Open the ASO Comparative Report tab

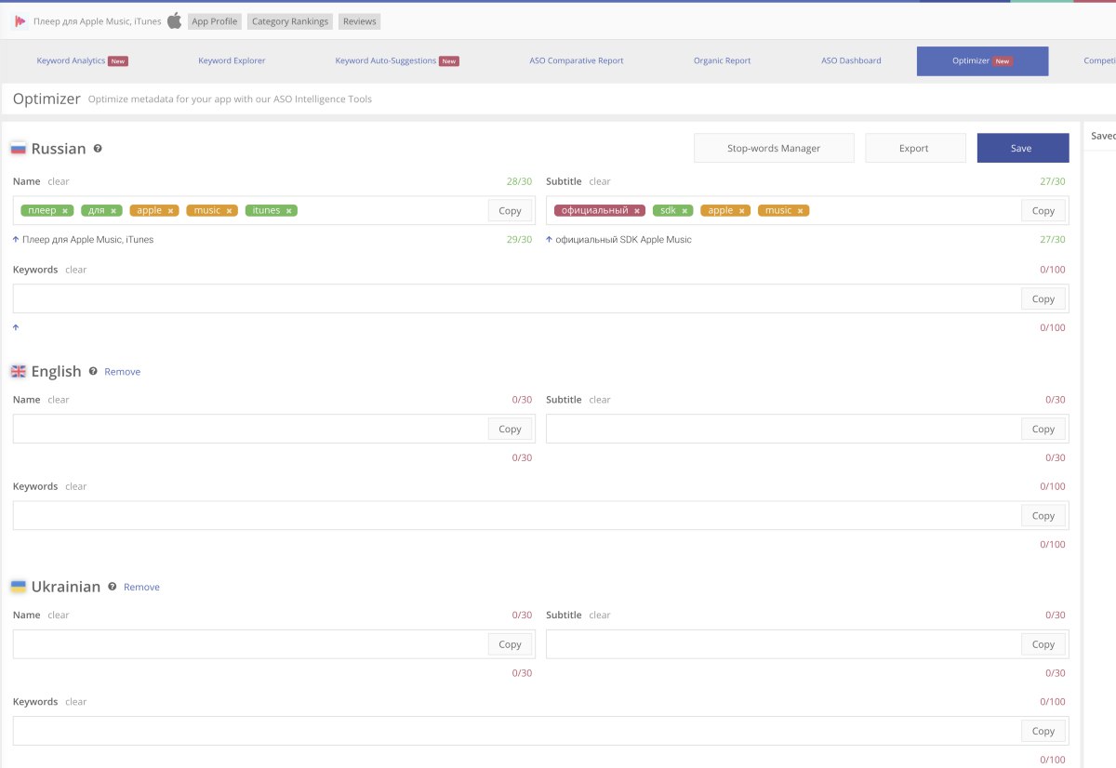[x=577, y=60]
